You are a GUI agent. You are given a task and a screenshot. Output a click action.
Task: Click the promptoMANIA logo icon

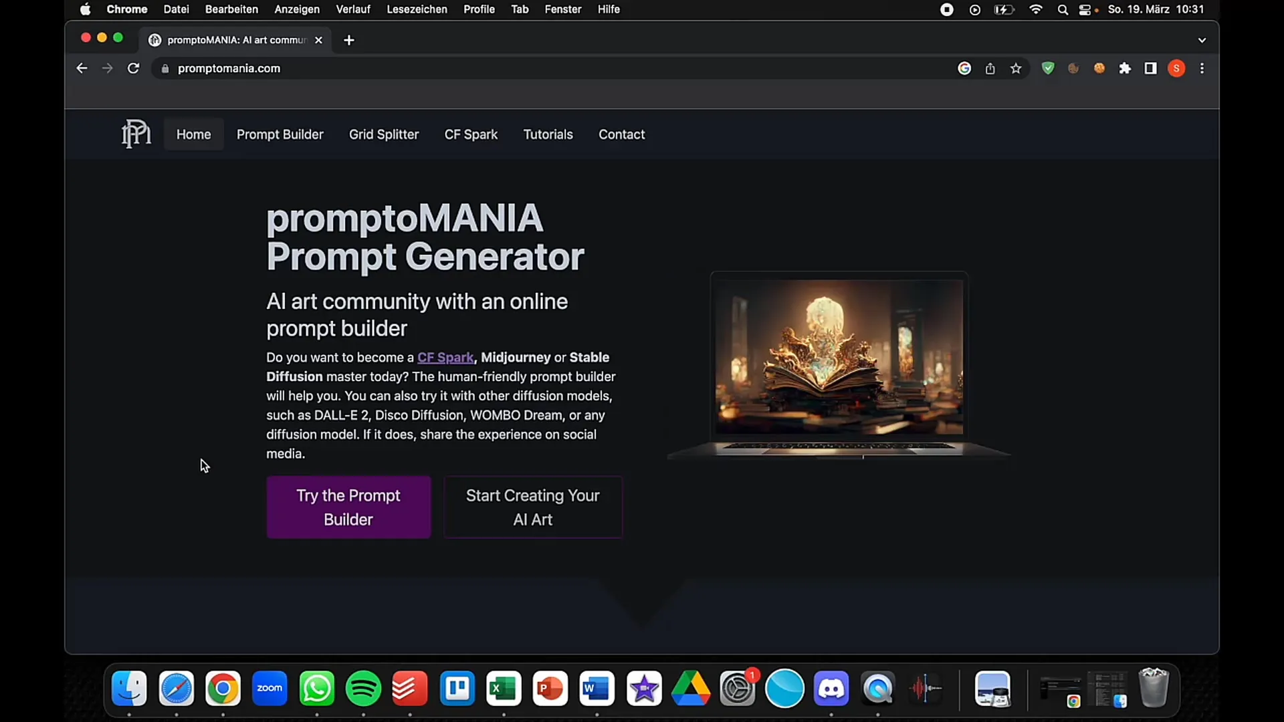pos(136,134)
